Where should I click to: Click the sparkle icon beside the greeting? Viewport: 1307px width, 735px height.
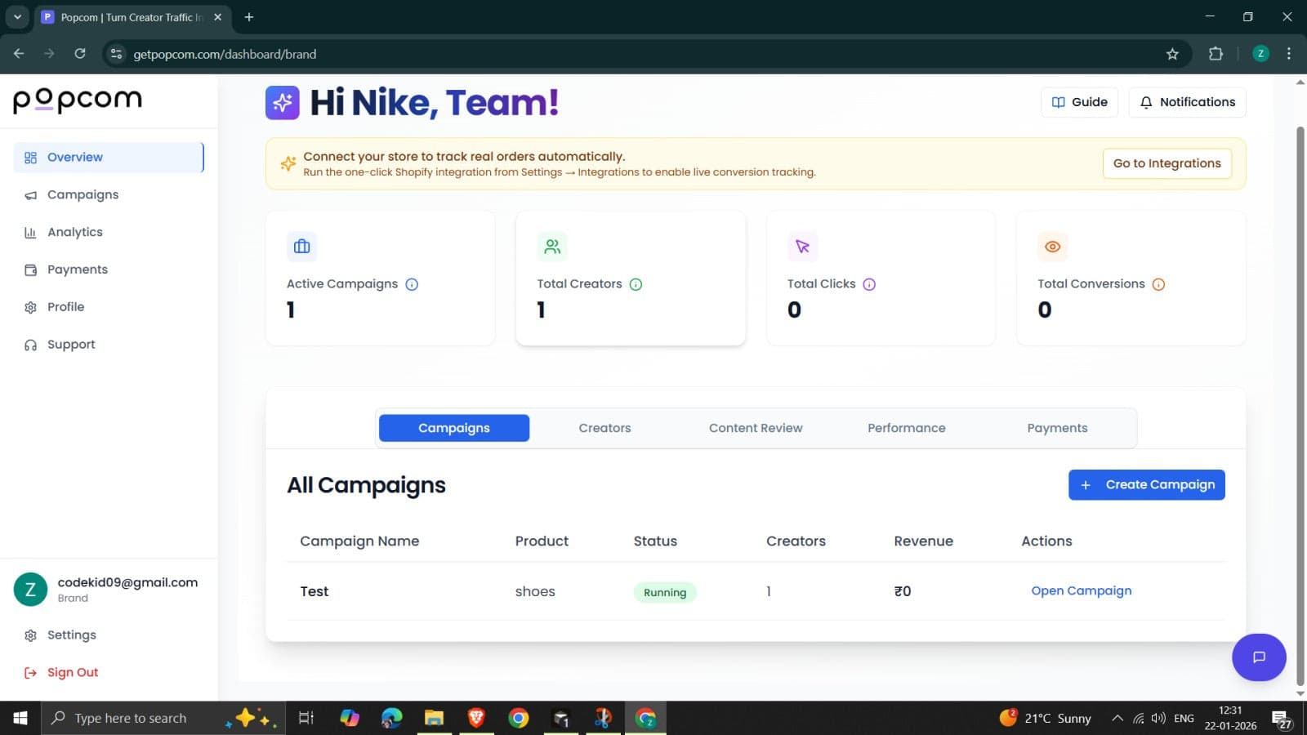(283, 103)
